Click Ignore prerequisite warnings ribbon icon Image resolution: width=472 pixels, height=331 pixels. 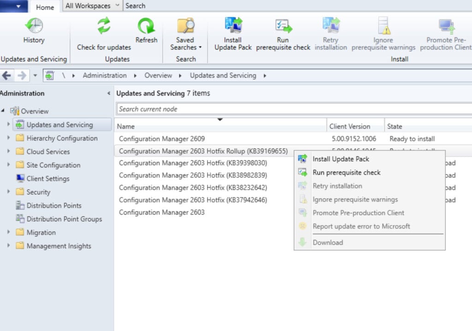[x=384, y=26]
